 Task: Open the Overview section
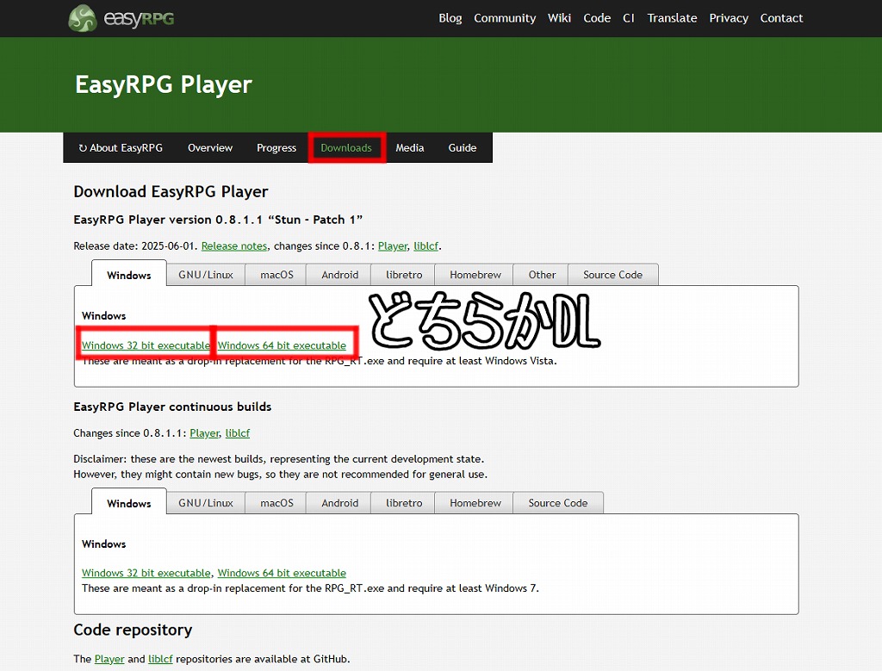pos(210,148)
